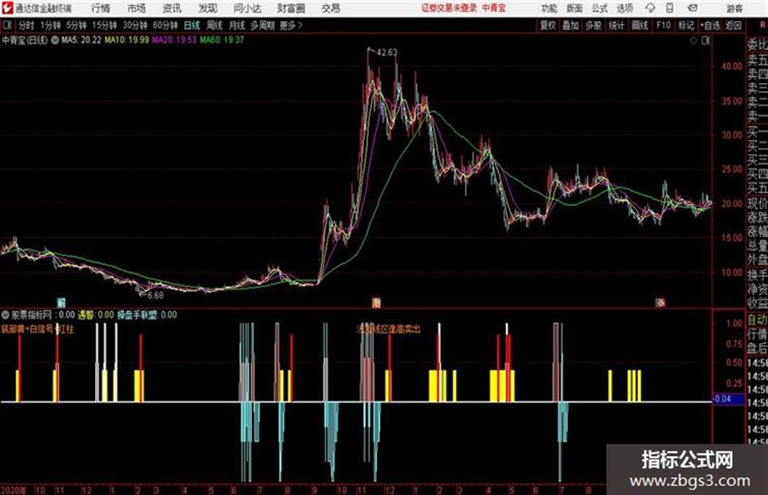Click the F10 company info button
The width and height of the screenshot is (768, 495).
[x=663, y=25]
